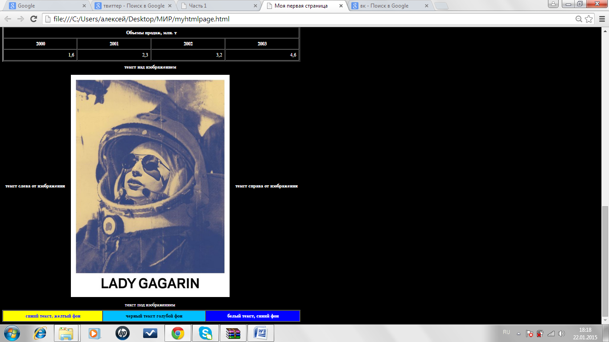Viewport: 609px width, 342px height.
Task: Switch to the Google tab
Action: (47, 6)
